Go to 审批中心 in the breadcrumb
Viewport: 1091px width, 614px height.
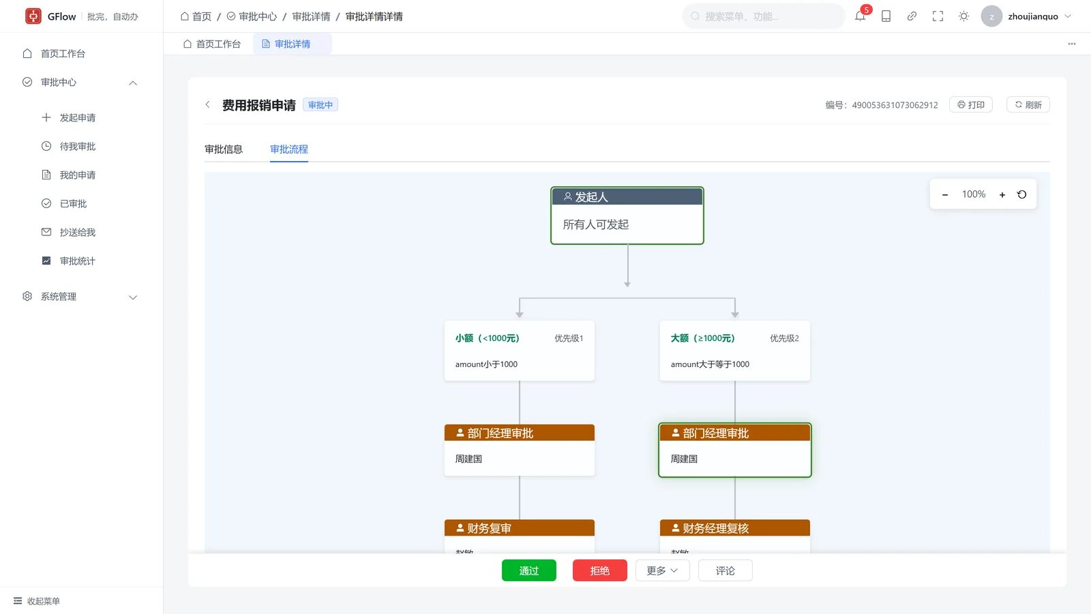point(252,16)
